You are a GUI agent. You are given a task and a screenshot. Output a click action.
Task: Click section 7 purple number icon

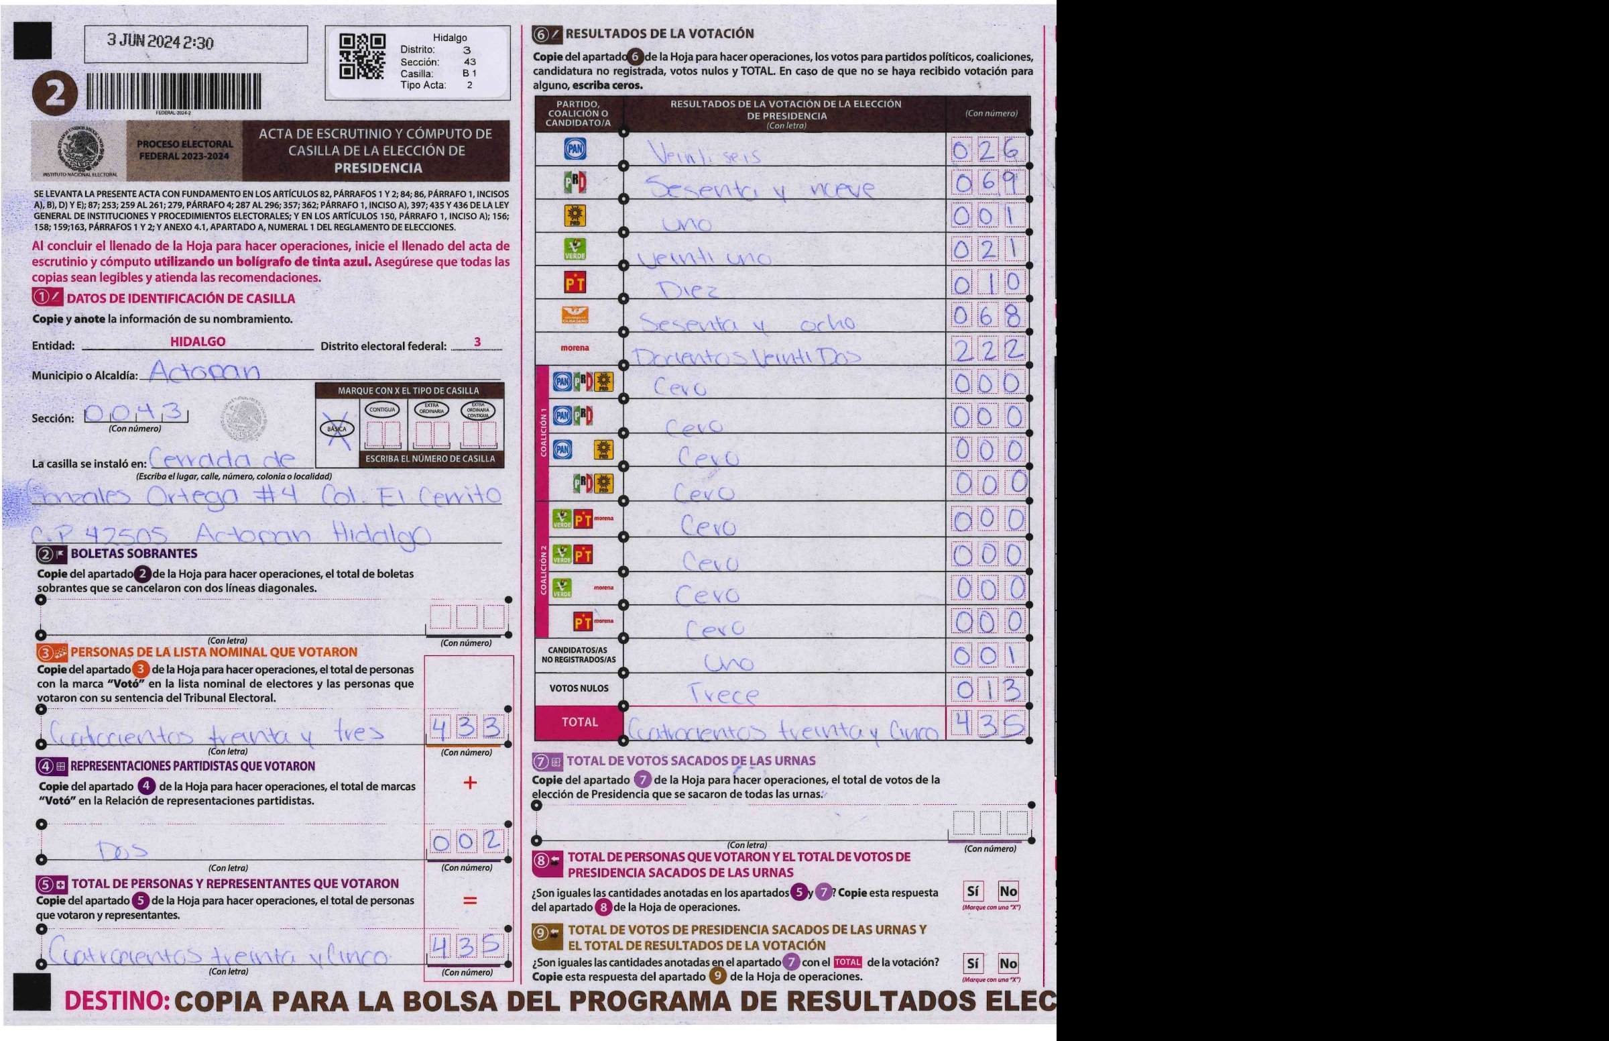coord(547,762)
